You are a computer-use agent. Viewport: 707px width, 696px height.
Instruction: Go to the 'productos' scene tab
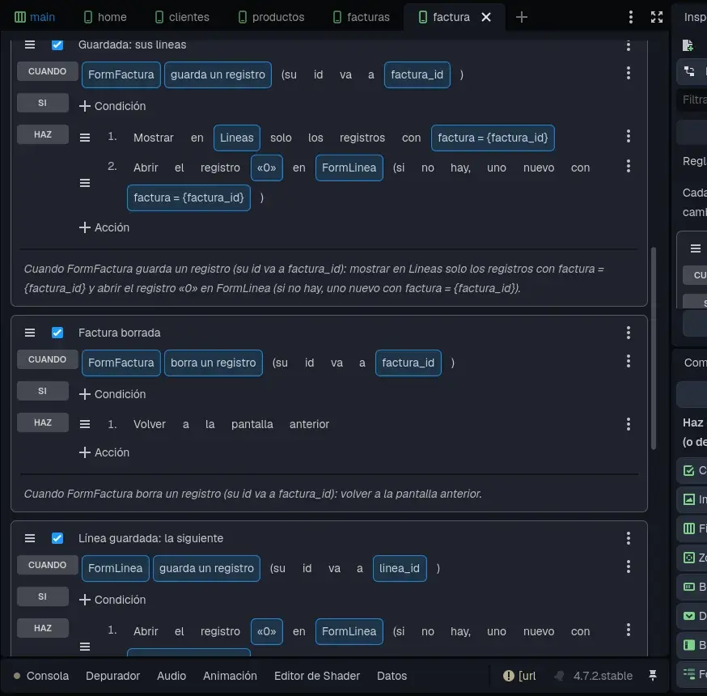click(x=272, y=17)
